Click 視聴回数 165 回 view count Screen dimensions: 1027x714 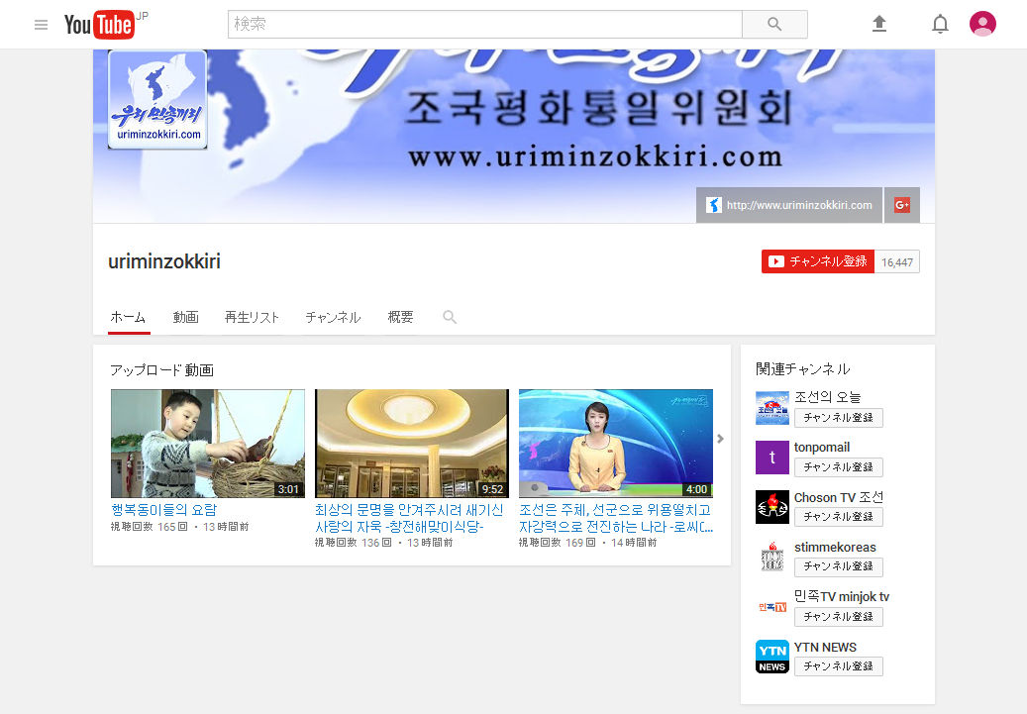pyautogui.click(x=150, y=527)
